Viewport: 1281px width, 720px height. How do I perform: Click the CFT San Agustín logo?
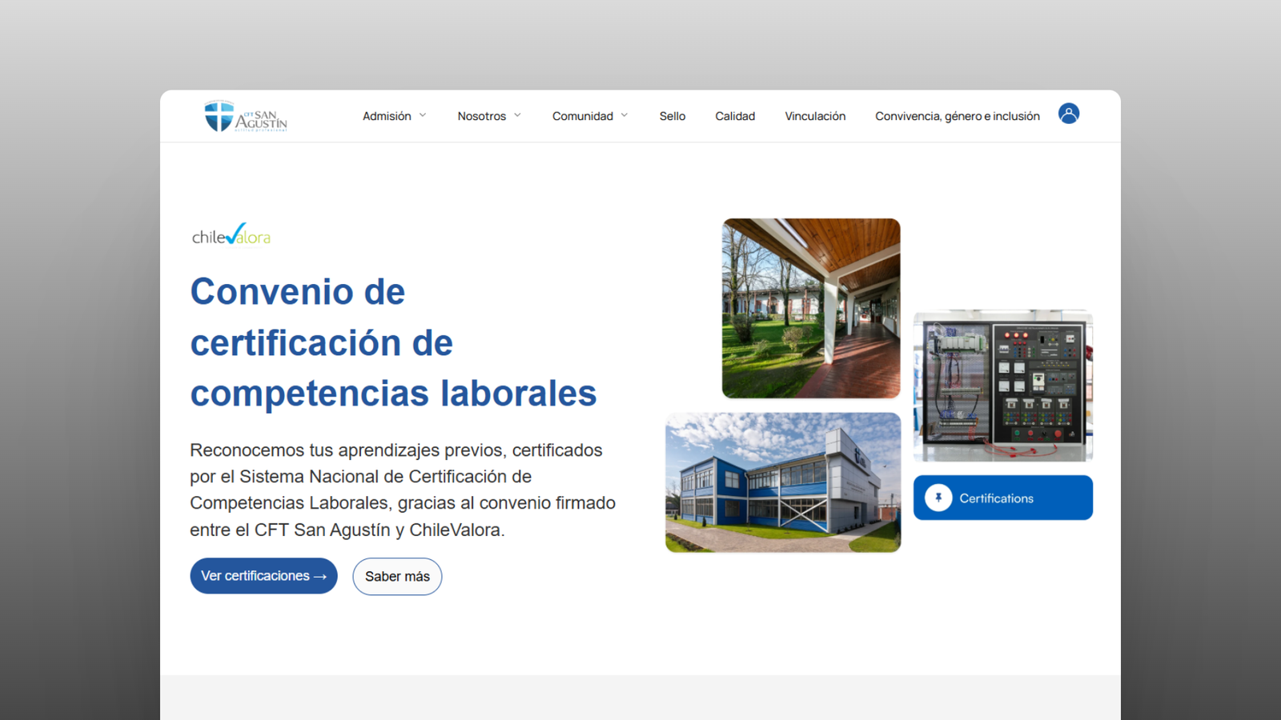pos(245,117)
